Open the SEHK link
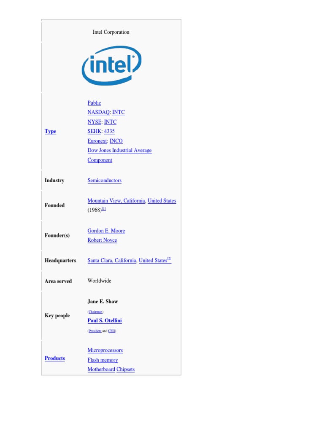 (x=94, y=131)
